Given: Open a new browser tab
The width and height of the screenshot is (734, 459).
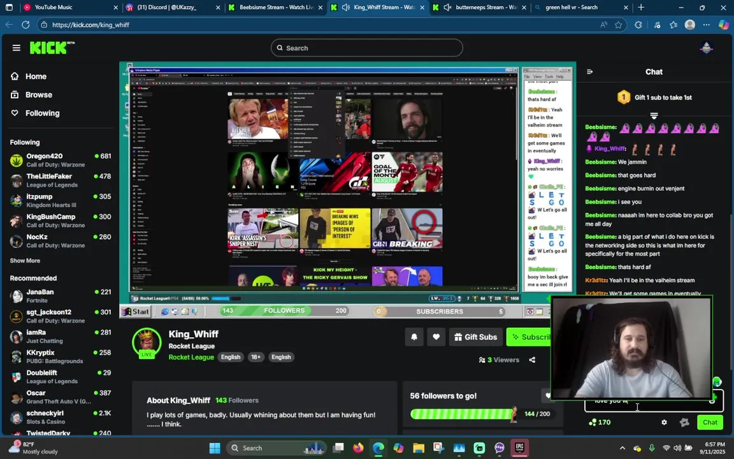Looking at the screenshot, I should 641,8.
